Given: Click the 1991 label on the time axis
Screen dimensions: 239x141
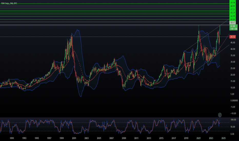Looking at the screenshot, I should click(x=12, y=138).
